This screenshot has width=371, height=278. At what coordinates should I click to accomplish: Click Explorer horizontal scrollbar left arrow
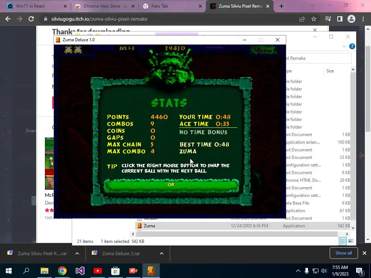[133, 234]
